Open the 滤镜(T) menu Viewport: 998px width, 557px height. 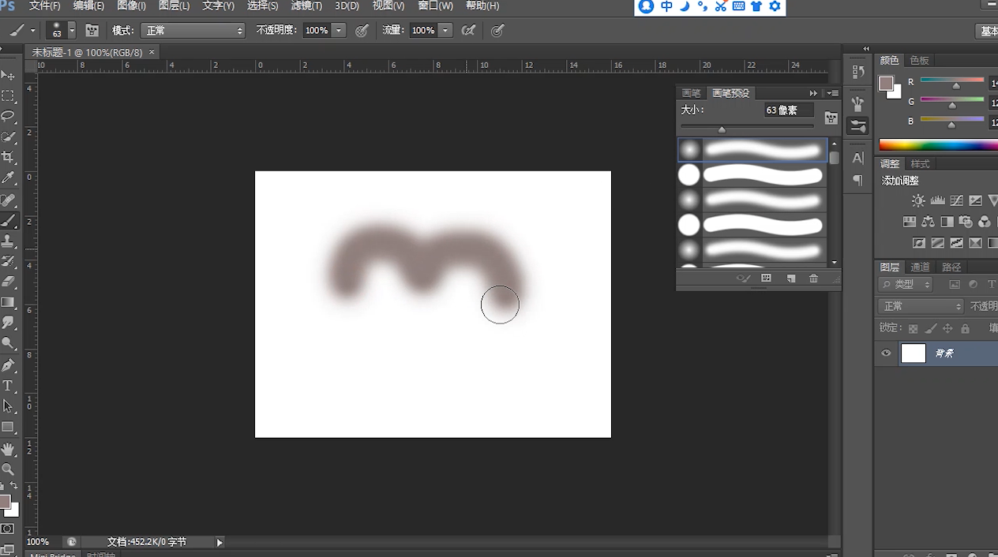click(306, 6)
